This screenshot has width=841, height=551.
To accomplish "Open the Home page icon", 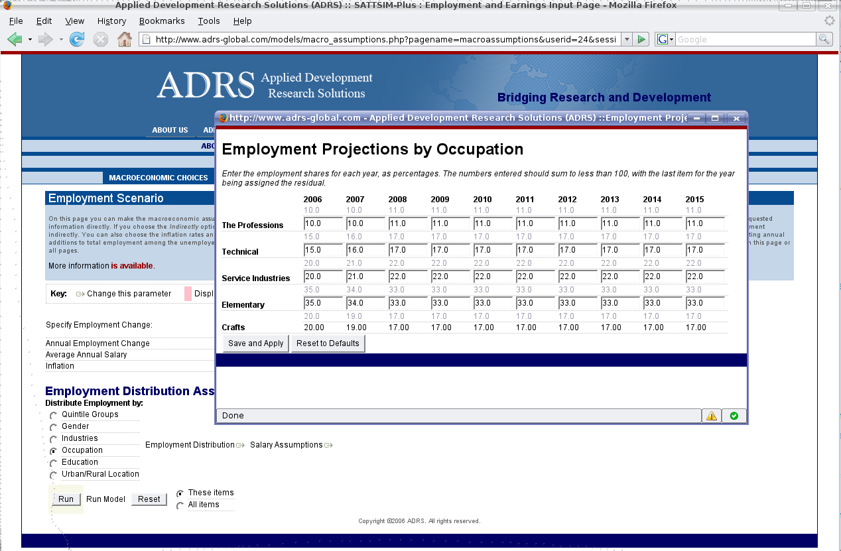I will pyautogui.click(x=124, y=40).
